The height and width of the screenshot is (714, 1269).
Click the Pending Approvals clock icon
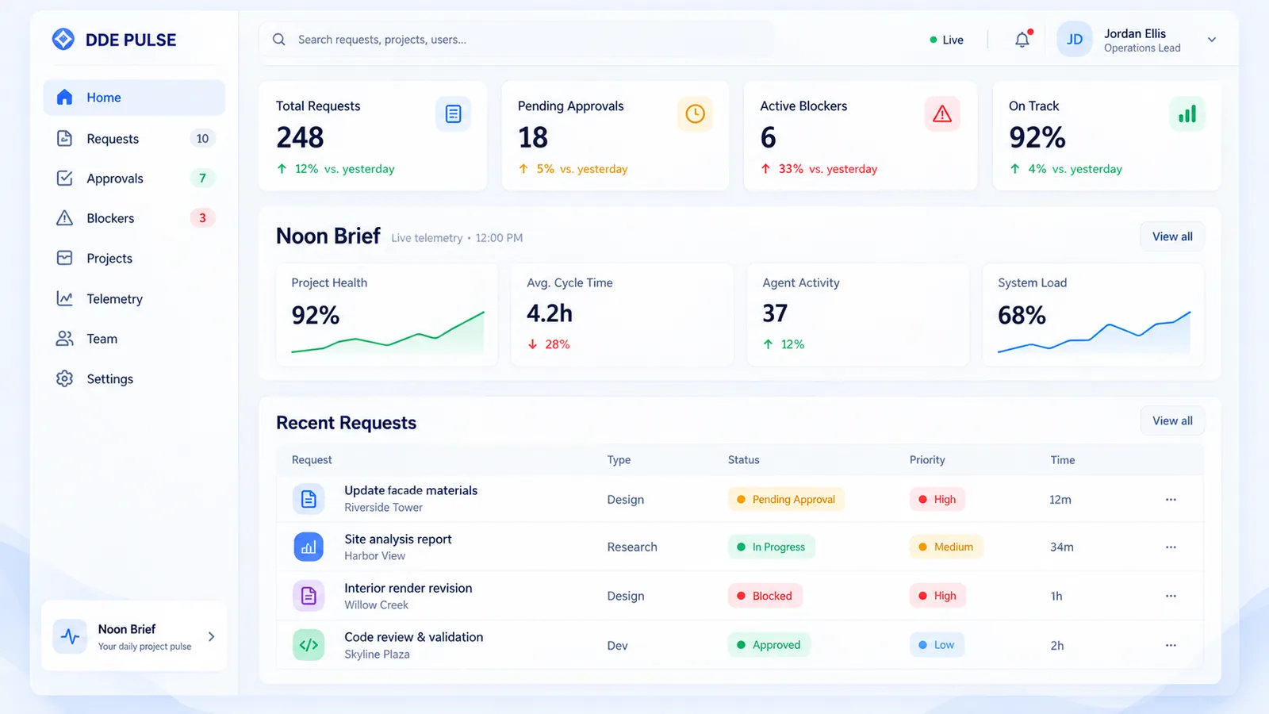pos(696,114)
